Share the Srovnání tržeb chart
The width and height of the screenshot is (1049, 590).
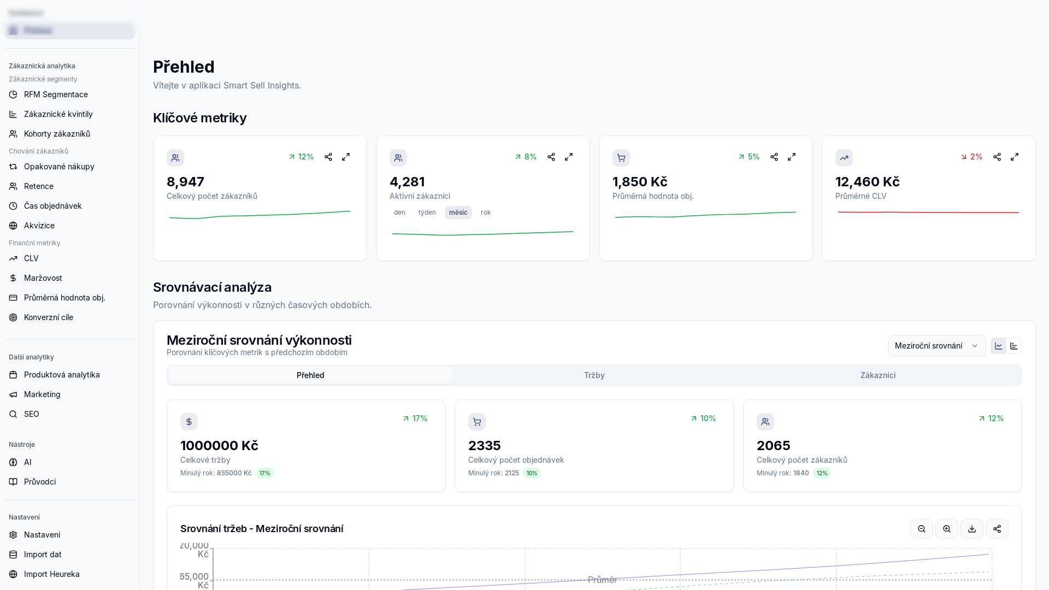pos(997,529)
